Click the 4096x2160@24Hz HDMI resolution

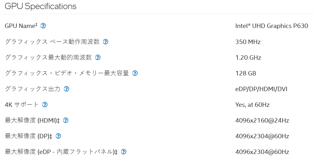[x=262, y=120]
